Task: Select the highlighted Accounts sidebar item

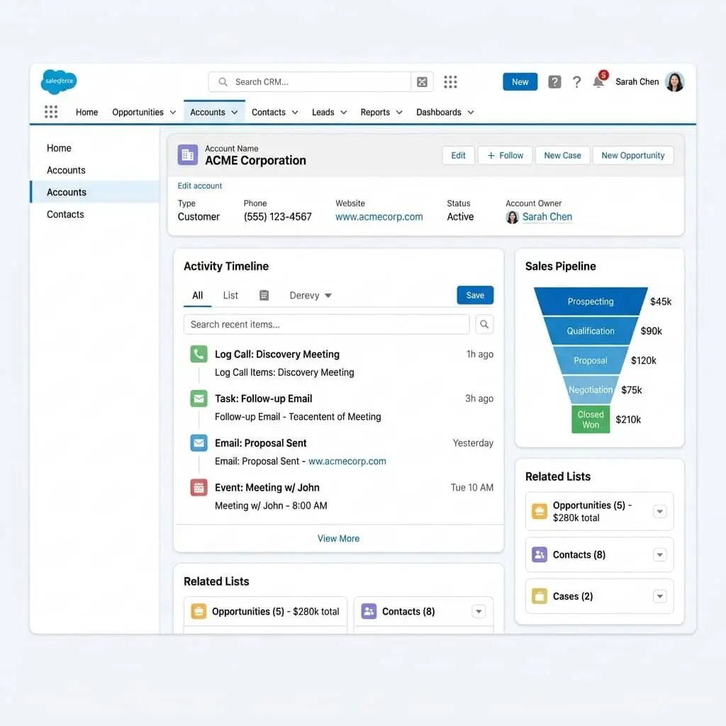Action: (95, 192)
